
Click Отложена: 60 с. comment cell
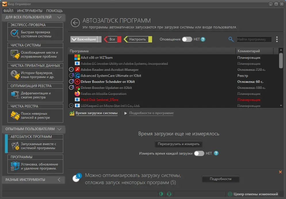click(250, 82)
